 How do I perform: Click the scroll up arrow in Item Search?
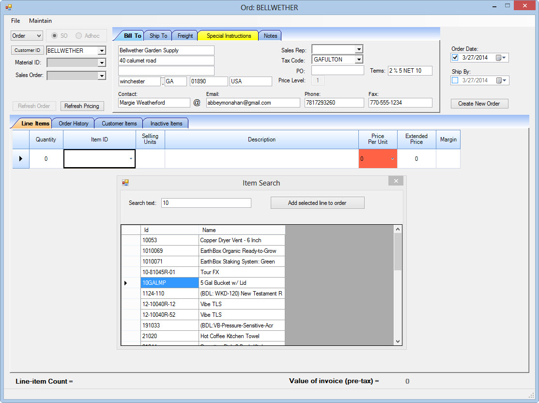[398, 229]
